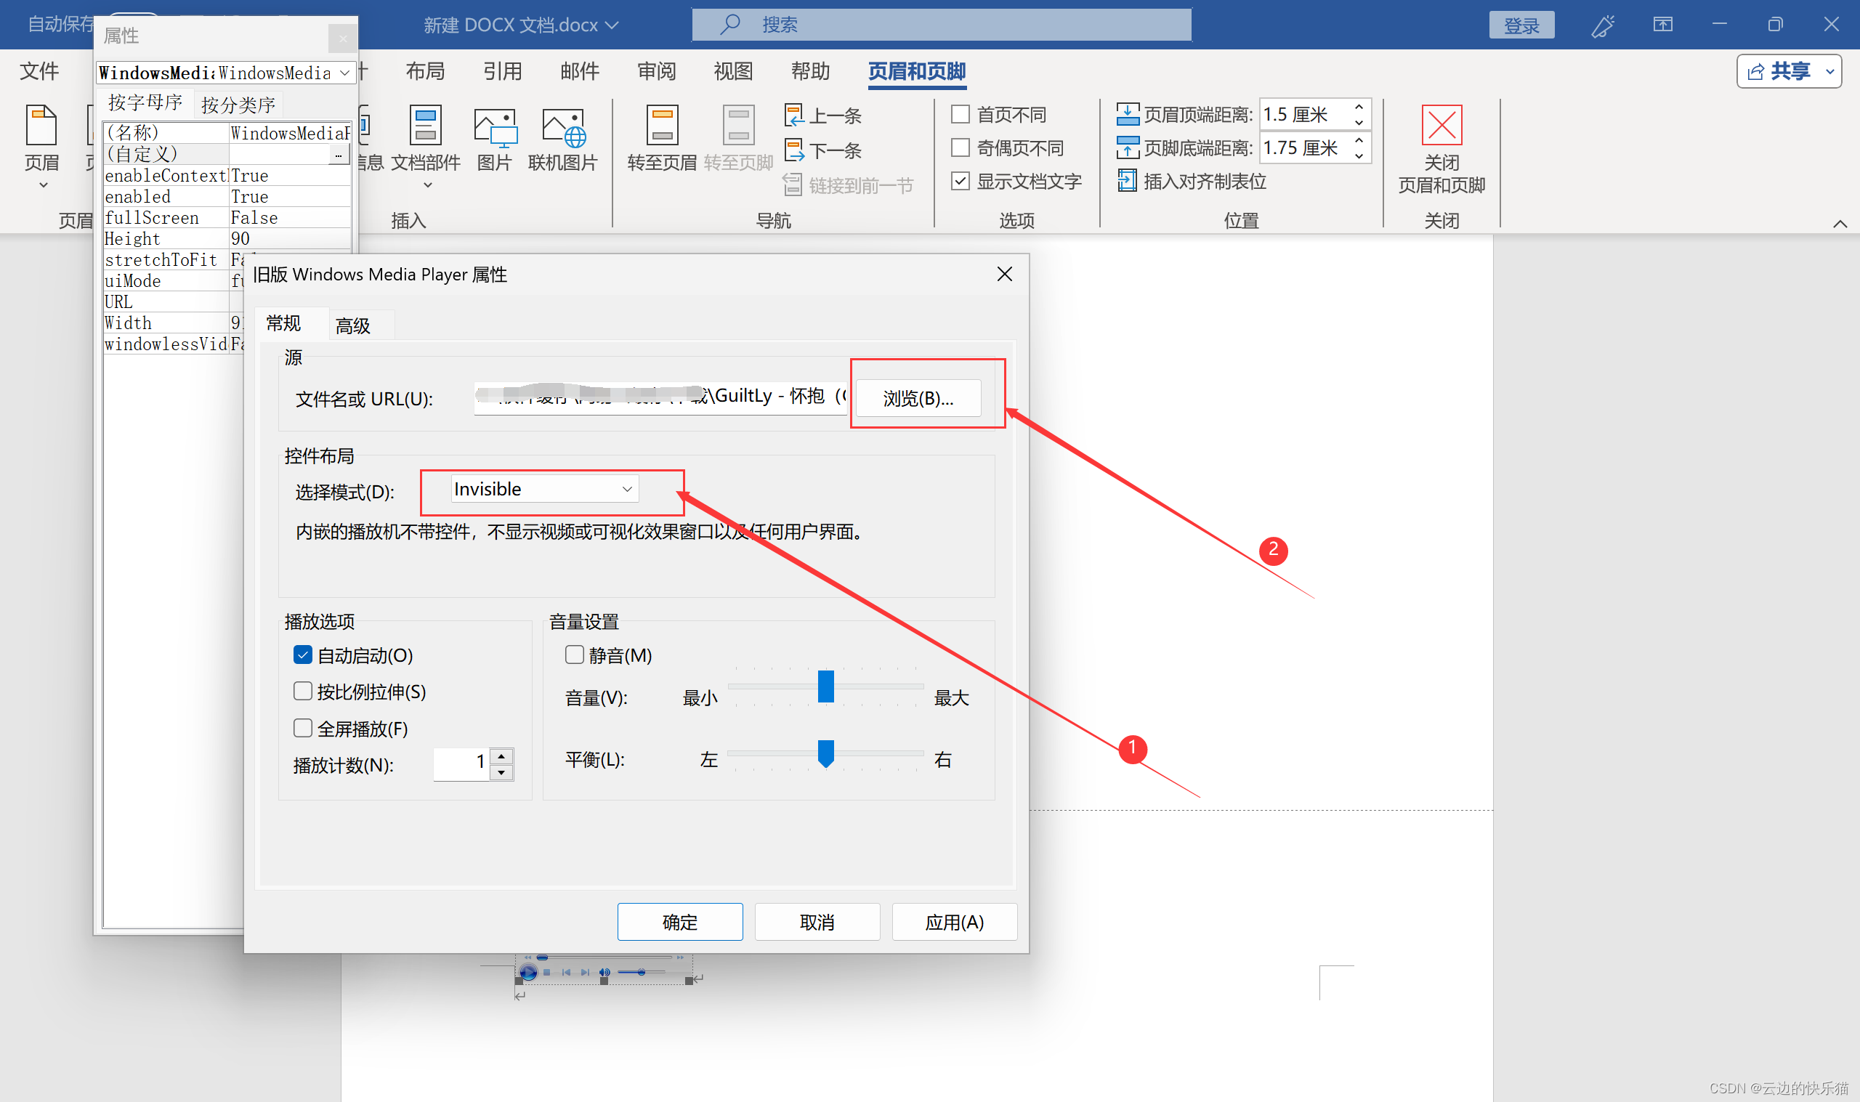Go to 下一条 header section
Screen dimensions: 1860x1102
click(x=822, y=151)
